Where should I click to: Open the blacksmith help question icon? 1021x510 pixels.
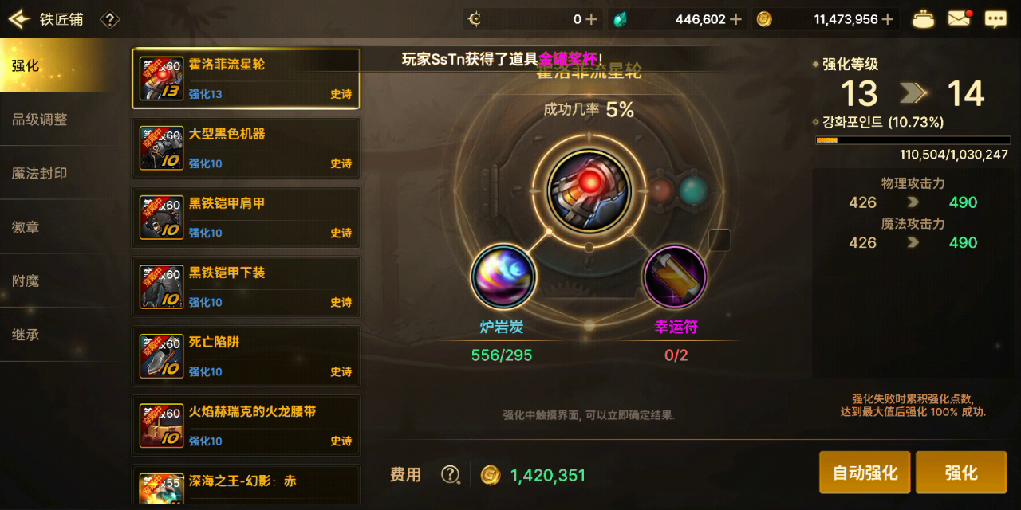click(110, 19)
